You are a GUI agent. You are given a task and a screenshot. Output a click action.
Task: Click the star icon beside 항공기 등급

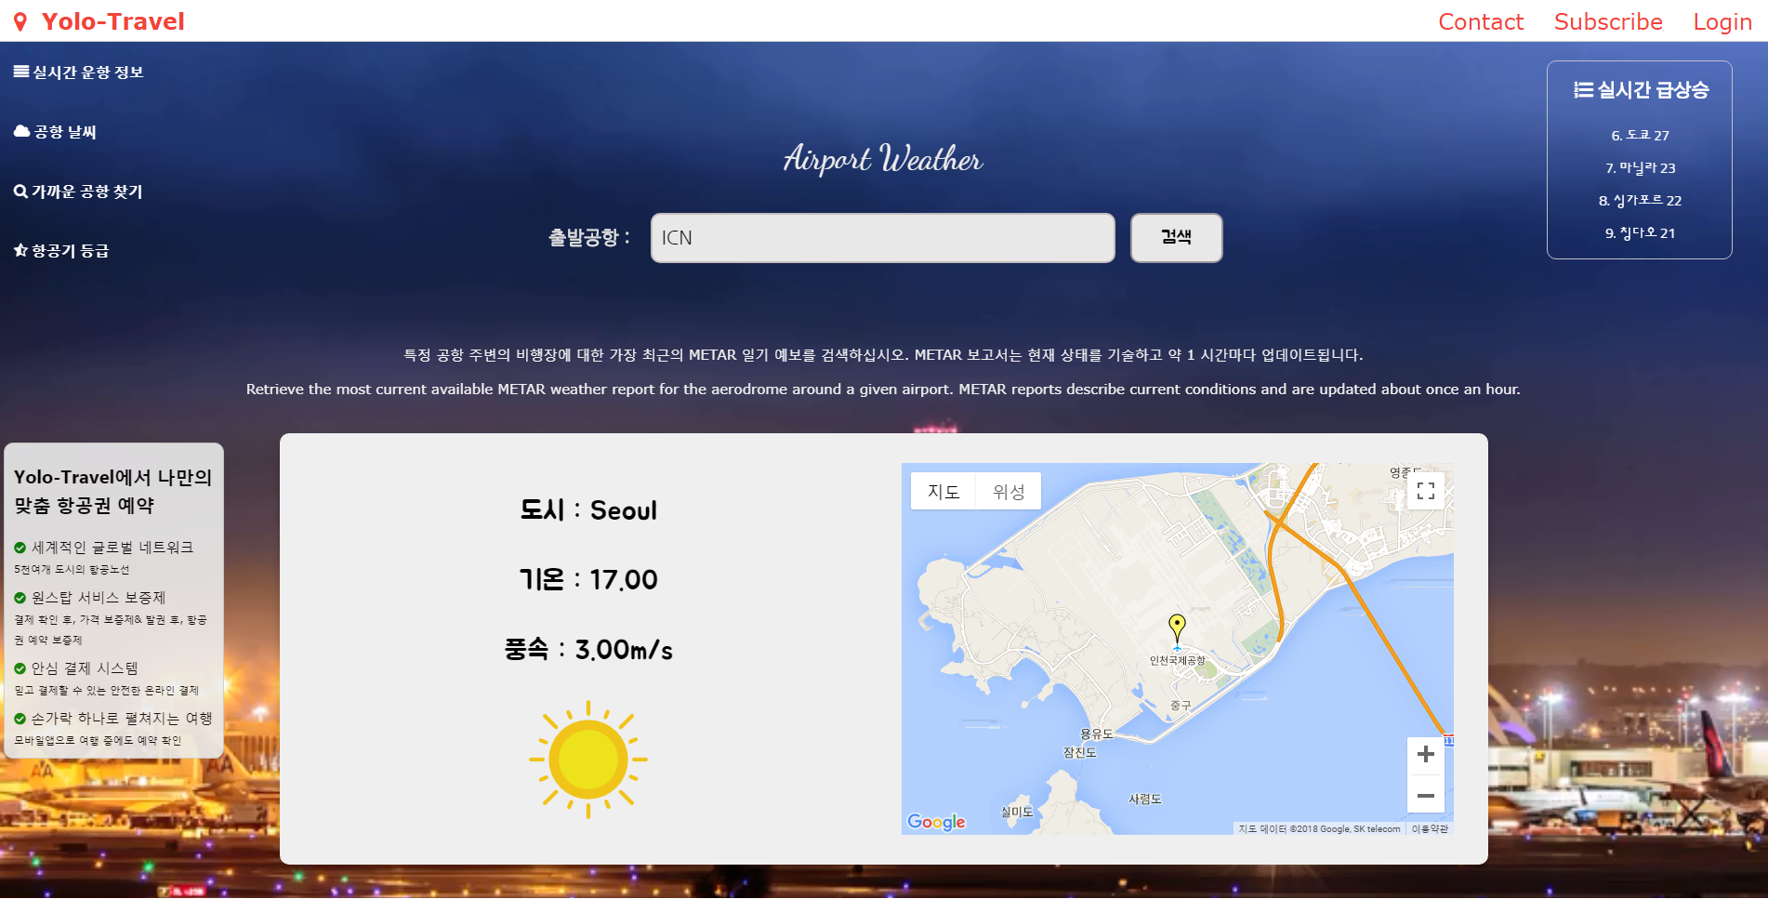(20, 250)
